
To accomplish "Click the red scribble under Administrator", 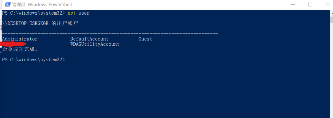I will [x=14, y=43].
